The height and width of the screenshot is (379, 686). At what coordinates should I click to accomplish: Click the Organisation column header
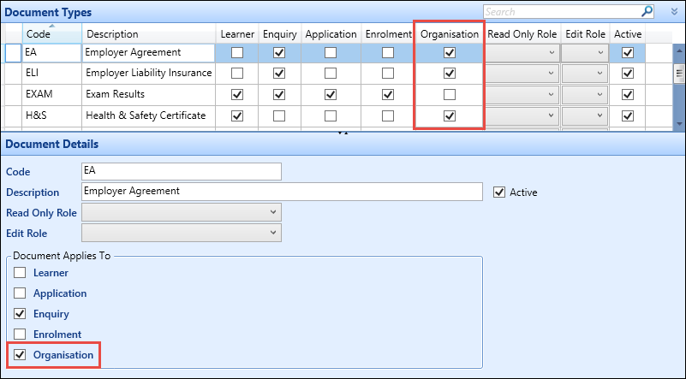[x=450, y=33]
